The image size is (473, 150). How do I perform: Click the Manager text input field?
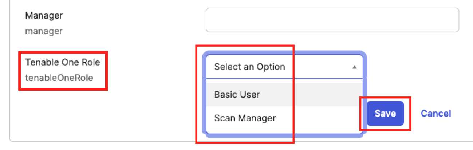point(332,20)
